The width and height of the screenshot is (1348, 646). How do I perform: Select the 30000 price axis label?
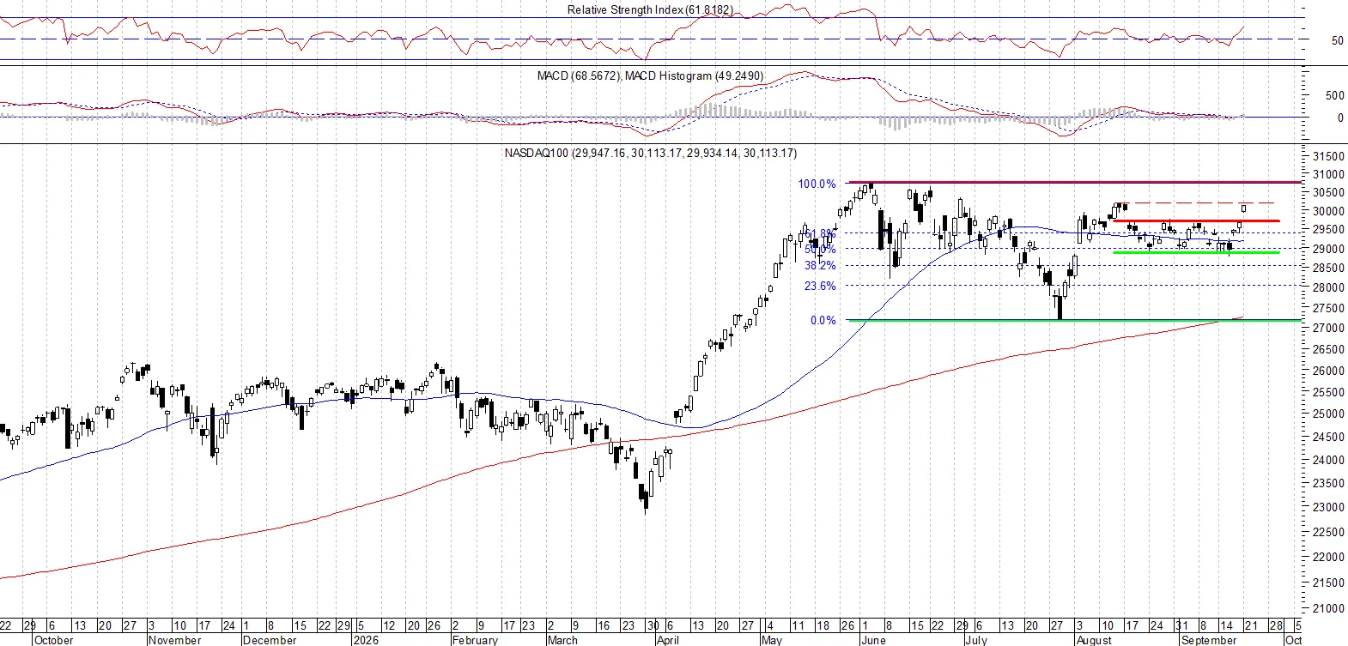coord(1328,212)
